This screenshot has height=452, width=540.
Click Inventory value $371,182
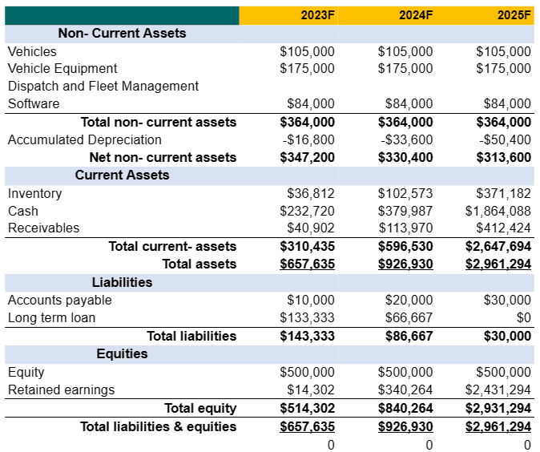click(503, 194)
